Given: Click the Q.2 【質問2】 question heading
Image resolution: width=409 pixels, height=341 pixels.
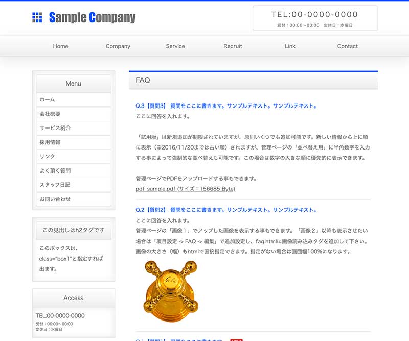Looking at the screenshot, I should click(x=226, y=210).
